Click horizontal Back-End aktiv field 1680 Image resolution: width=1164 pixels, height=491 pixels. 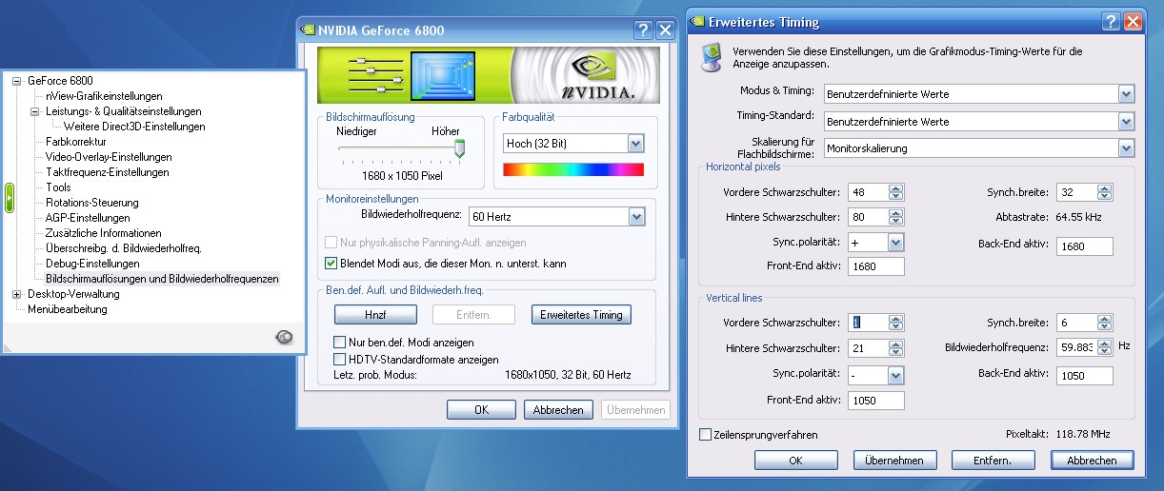click(x=1085, y=246)
